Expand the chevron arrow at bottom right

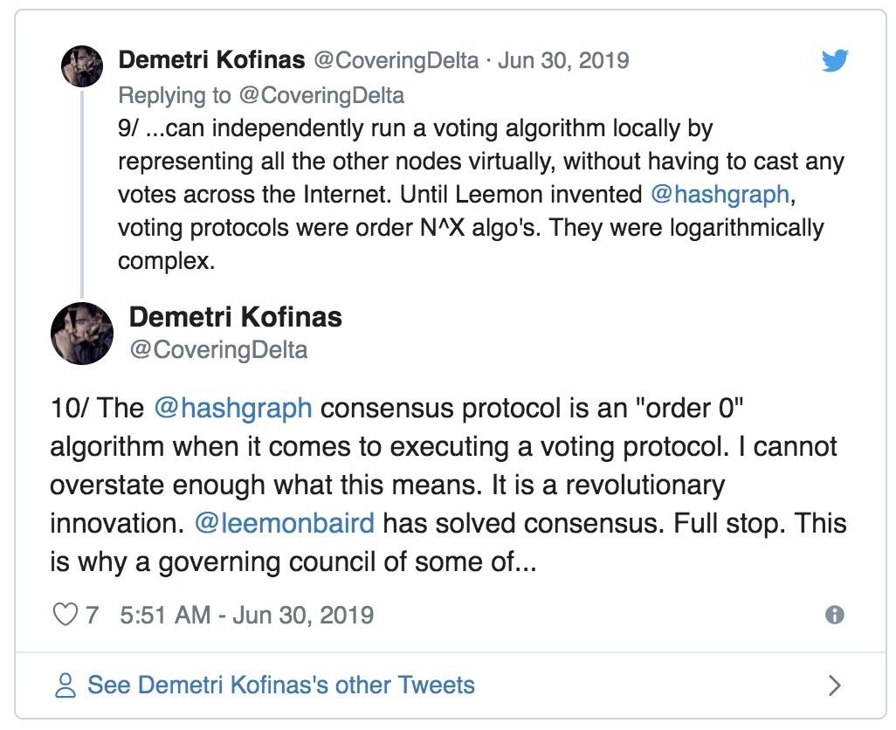point(834,685)
